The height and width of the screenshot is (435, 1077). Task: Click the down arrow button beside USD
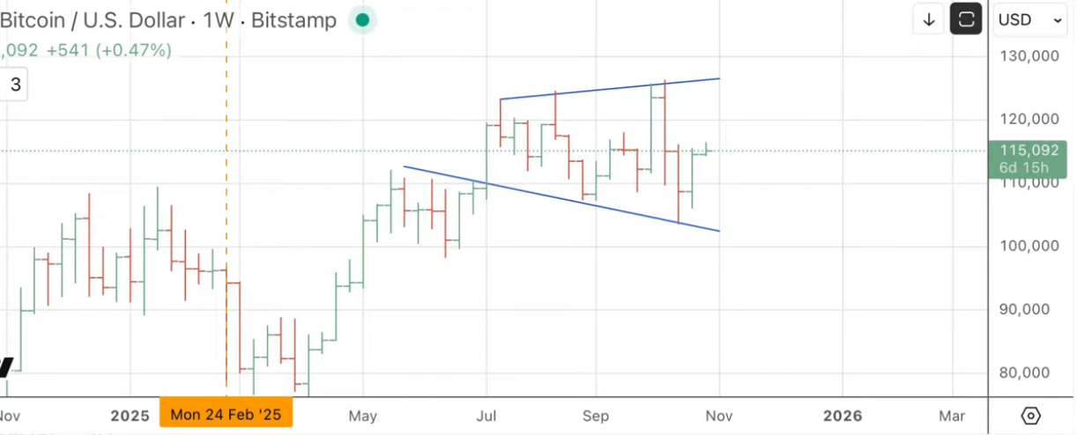click(x=929, y=20)
